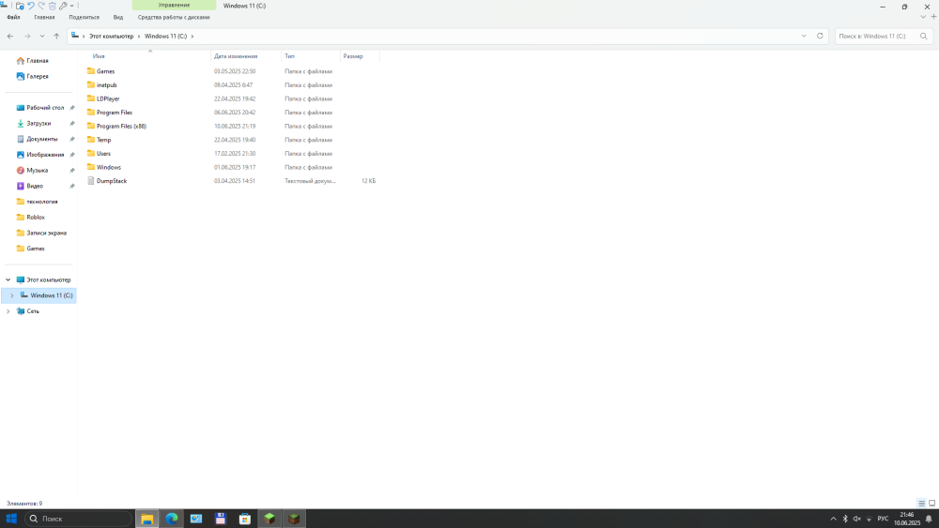This screenshot has width=939, height=528.
Task: Expand the chevron after Windows 11 (C:) breadcrumb
Action: [192, 36]
